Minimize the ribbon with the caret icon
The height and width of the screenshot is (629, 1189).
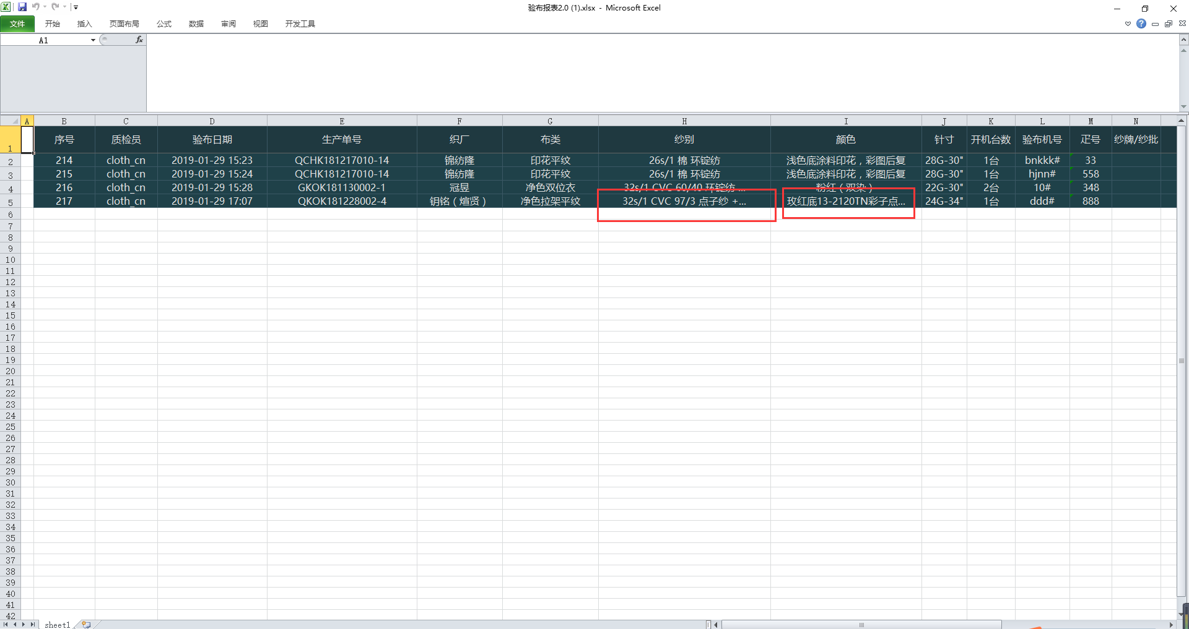(1128, 24)
